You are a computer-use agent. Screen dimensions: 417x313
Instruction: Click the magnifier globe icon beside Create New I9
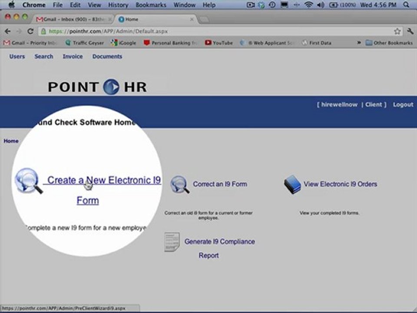(29, 180)
